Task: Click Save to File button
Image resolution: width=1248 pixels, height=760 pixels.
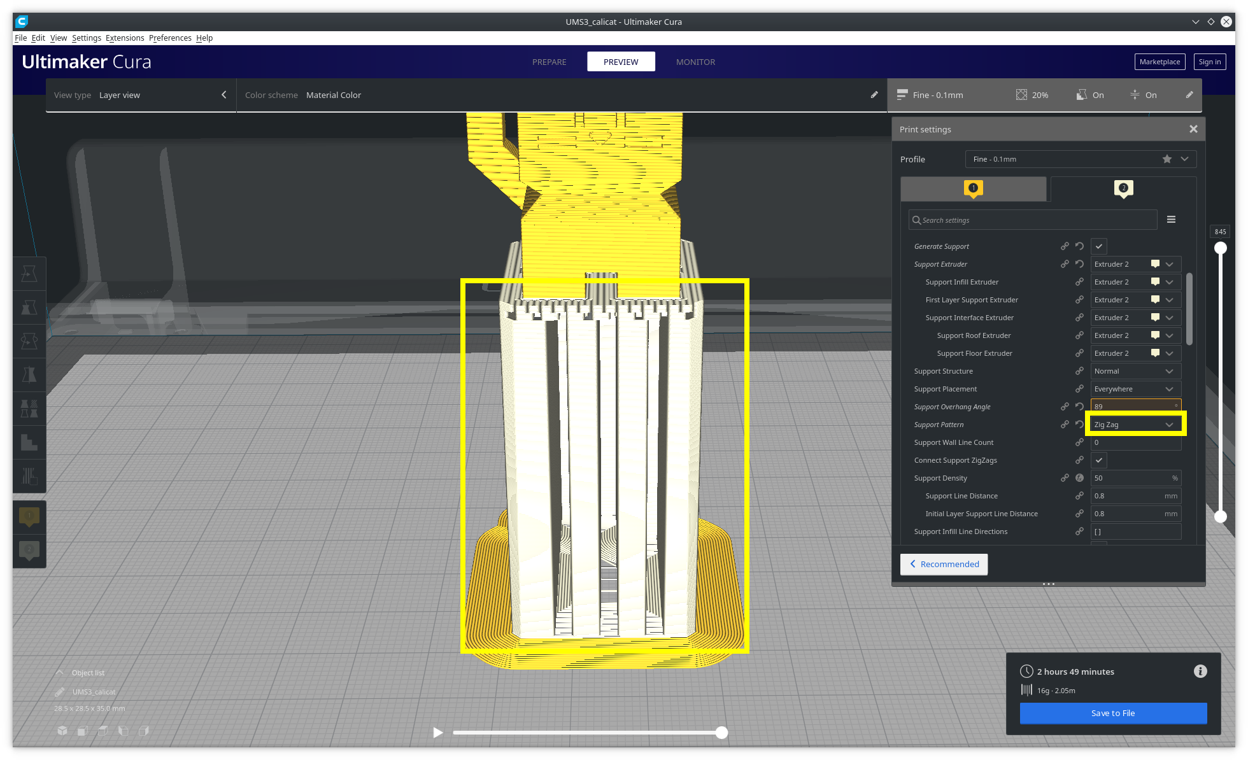Action: pyautogui.click(x=1113, y=713)
